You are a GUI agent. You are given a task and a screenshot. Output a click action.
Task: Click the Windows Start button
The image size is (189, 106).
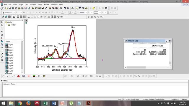coord(3,103)
